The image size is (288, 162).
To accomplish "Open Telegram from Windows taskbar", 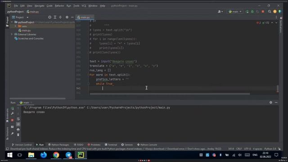I will [68, 155].
